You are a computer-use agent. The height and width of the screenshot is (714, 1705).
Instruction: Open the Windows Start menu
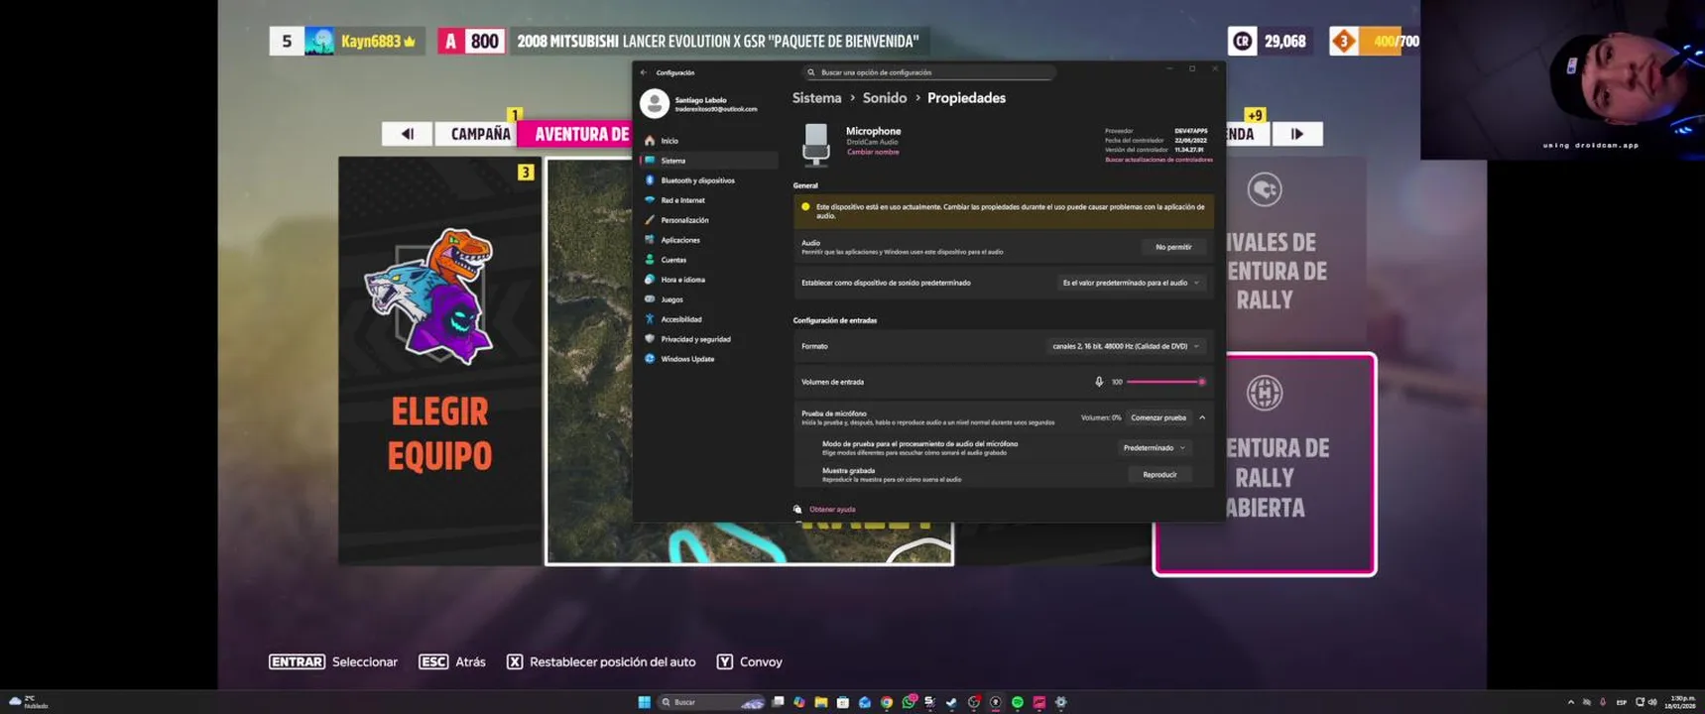644,702
